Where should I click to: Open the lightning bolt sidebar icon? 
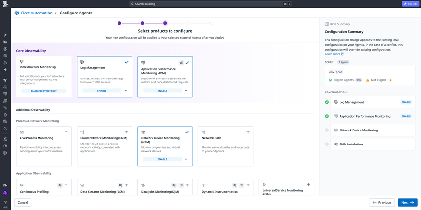(x=5, y=69)
